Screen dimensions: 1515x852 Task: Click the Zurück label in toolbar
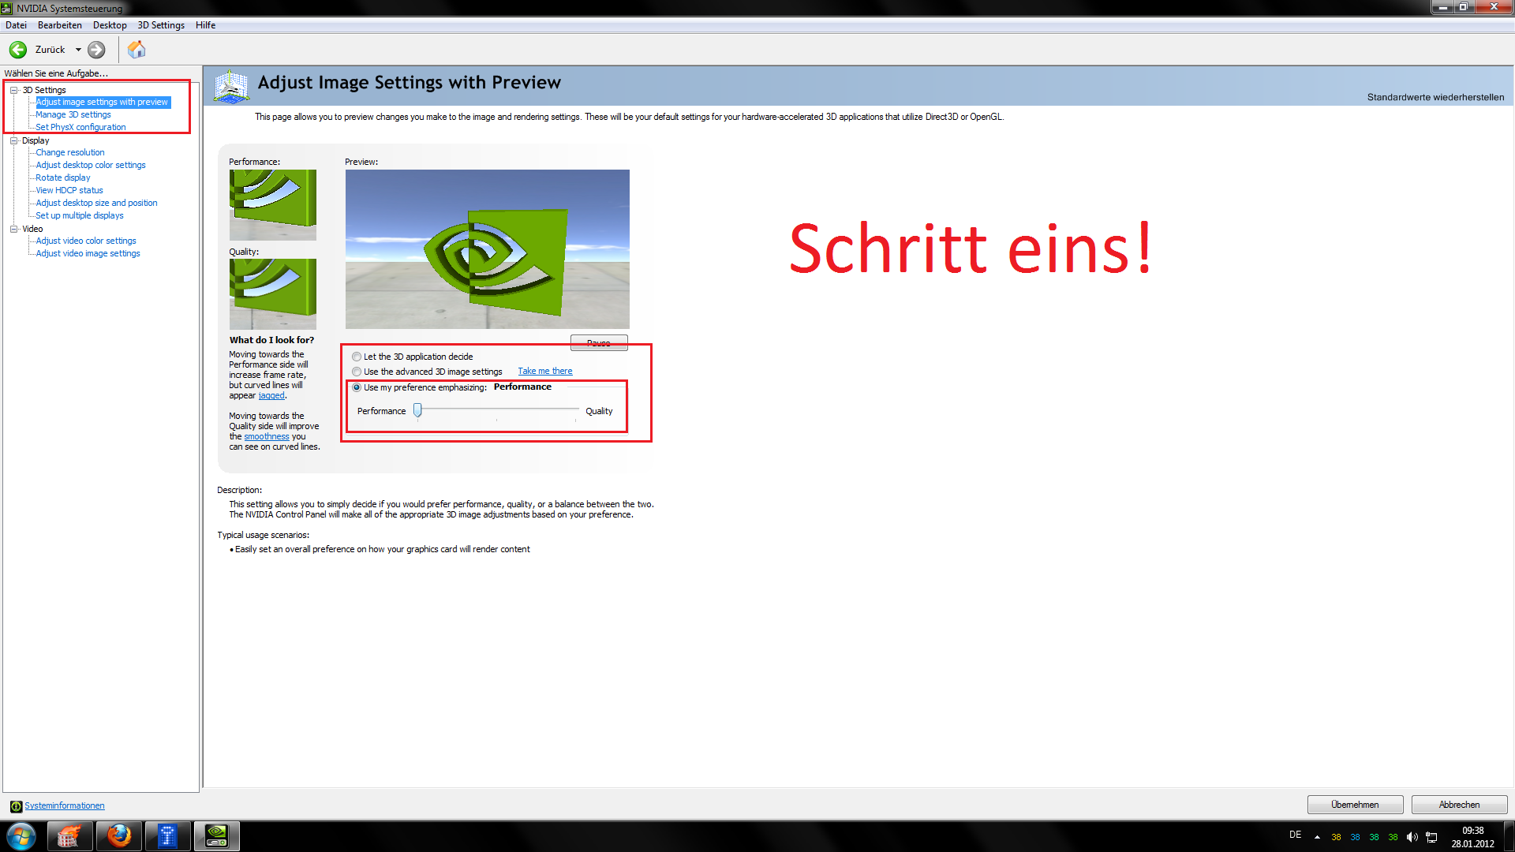tap(50, 50)
